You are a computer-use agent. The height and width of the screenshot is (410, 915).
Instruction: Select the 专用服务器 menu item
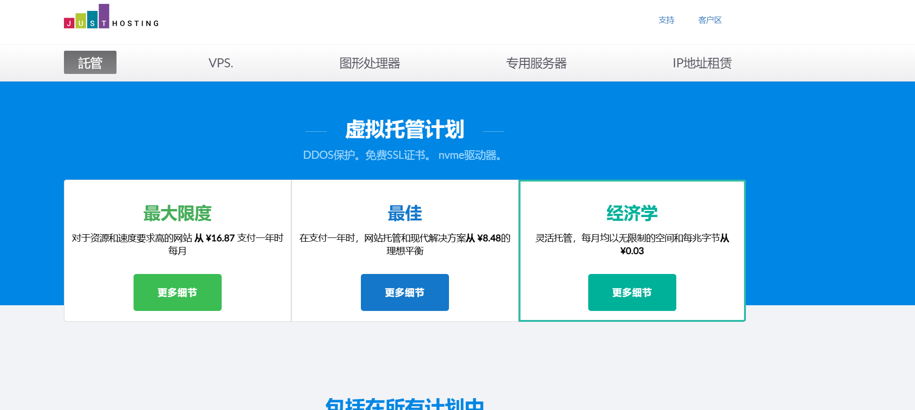(536, 63)
